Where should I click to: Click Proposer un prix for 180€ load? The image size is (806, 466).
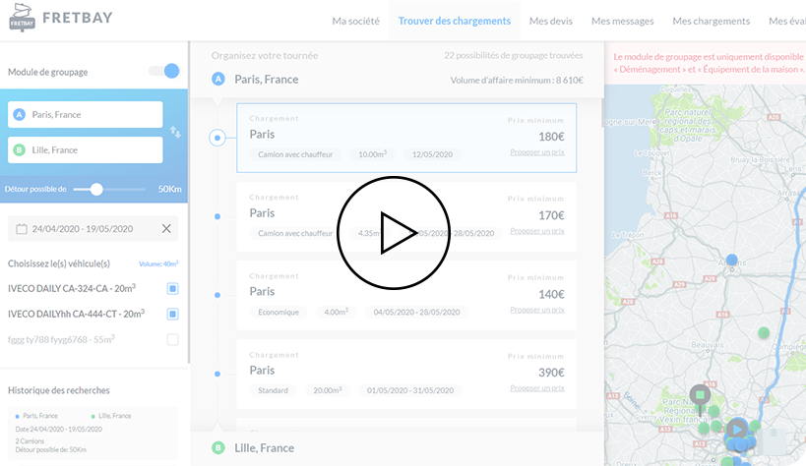(537, 152)
